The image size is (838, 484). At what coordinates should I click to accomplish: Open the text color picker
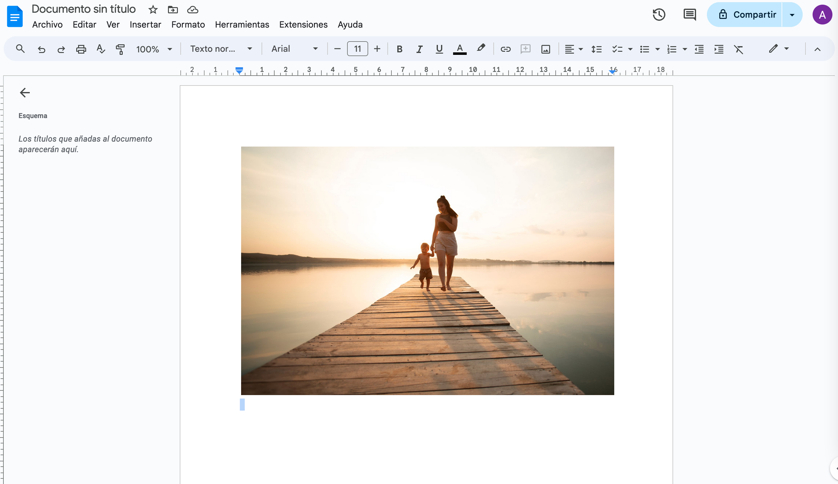pyautogui.click(x=460, y=49)
